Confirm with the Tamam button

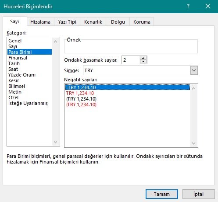click(x=162, y=194)
